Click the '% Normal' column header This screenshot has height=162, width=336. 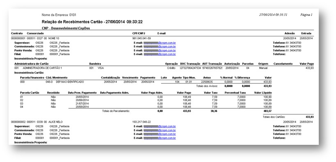click(226, 78)
